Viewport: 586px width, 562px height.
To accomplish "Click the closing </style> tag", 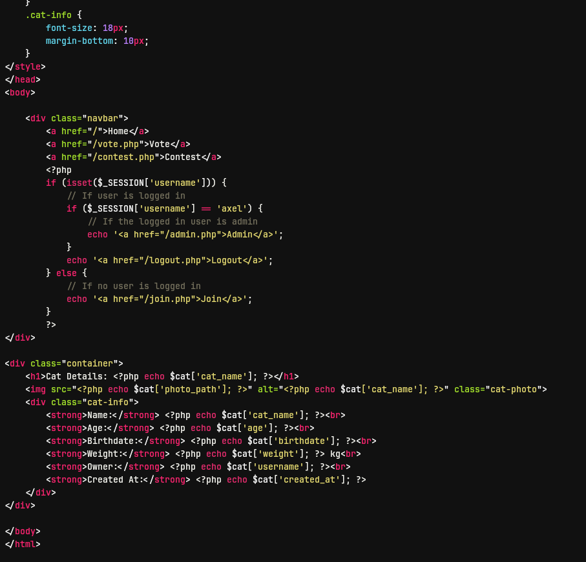I will 25,66.
